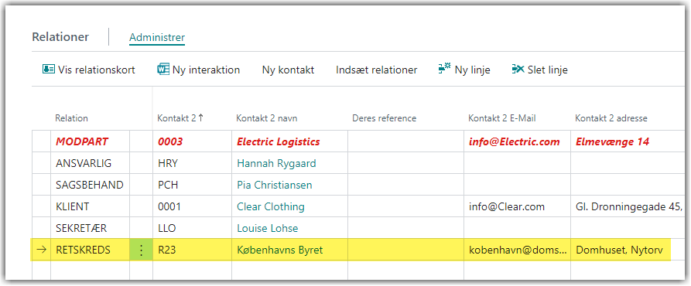Open the Administrer tab
691x286 pixels.
click(157, 37)
